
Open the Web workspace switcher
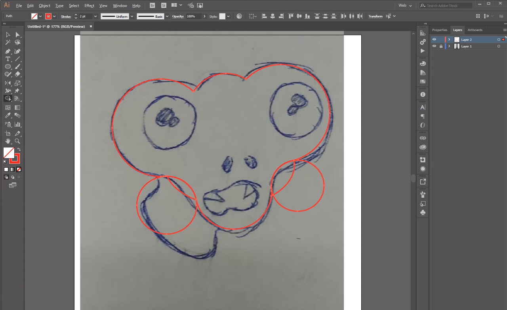pyautogui.click(x=405, y=6)
